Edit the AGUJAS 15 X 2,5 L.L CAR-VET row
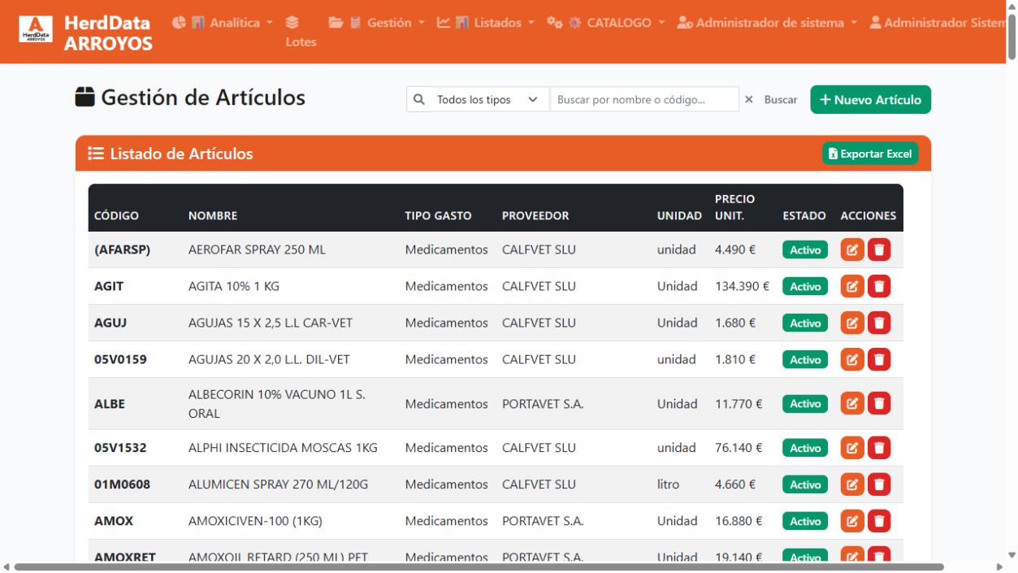 (x=851, y=323)
